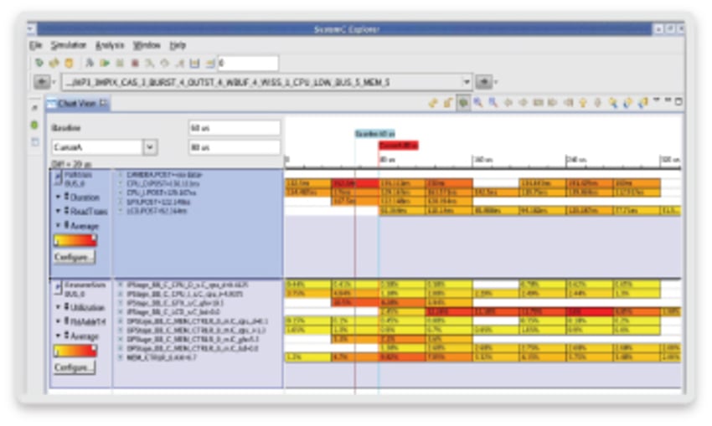The width and height of the screenshot is (712, 426).
Task: Click the back arrow button beside path field
Action: pos(41,82)
